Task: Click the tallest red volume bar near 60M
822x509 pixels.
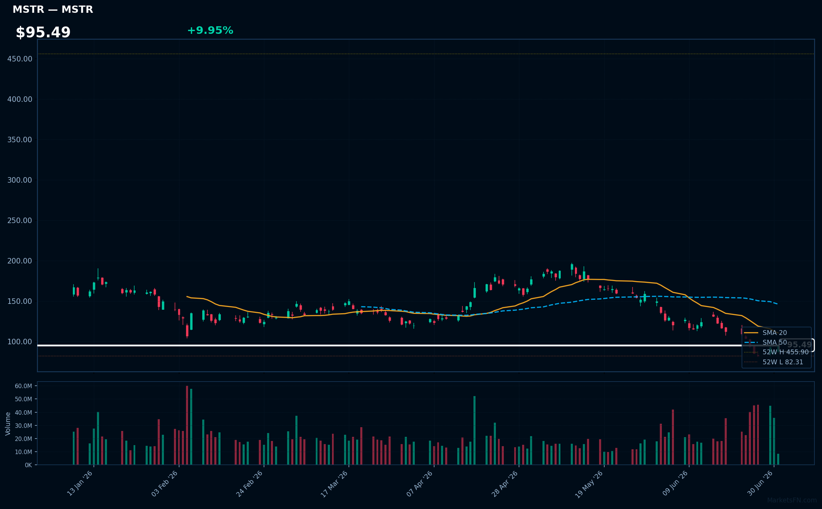Action: (187, 425)
